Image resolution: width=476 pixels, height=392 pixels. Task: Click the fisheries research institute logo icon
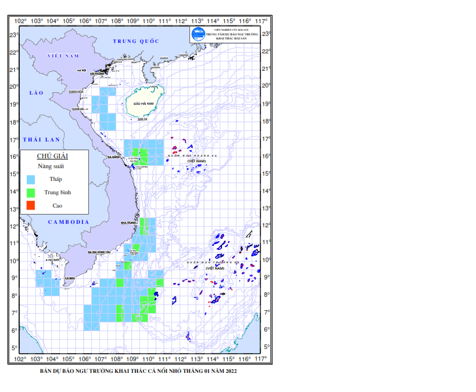[198, 34]
